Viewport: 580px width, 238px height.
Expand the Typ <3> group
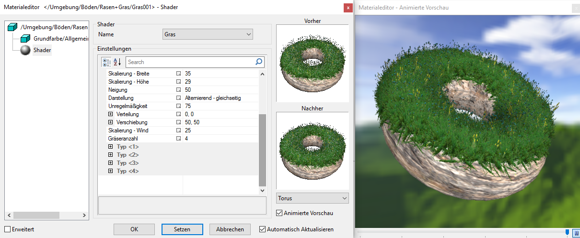pos(111,163)
